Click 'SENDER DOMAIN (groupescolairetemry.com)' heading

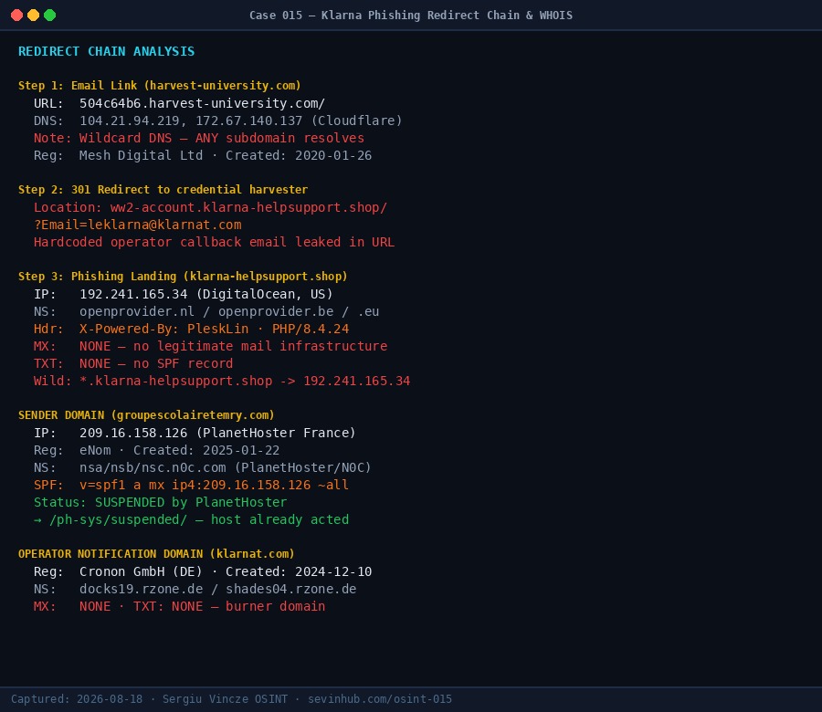[146, 415]
